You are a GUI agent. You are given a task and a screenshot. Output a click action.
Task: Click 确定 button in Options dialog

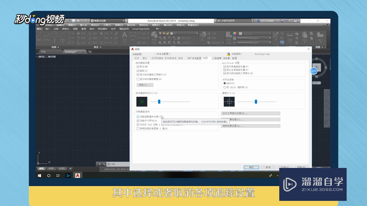coord(251,167)
